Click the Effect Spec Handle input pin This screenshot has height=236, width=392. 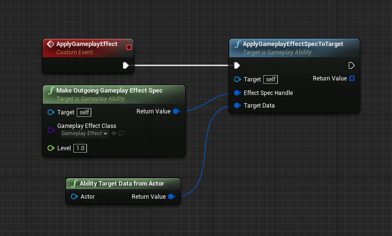click(237, 93)
